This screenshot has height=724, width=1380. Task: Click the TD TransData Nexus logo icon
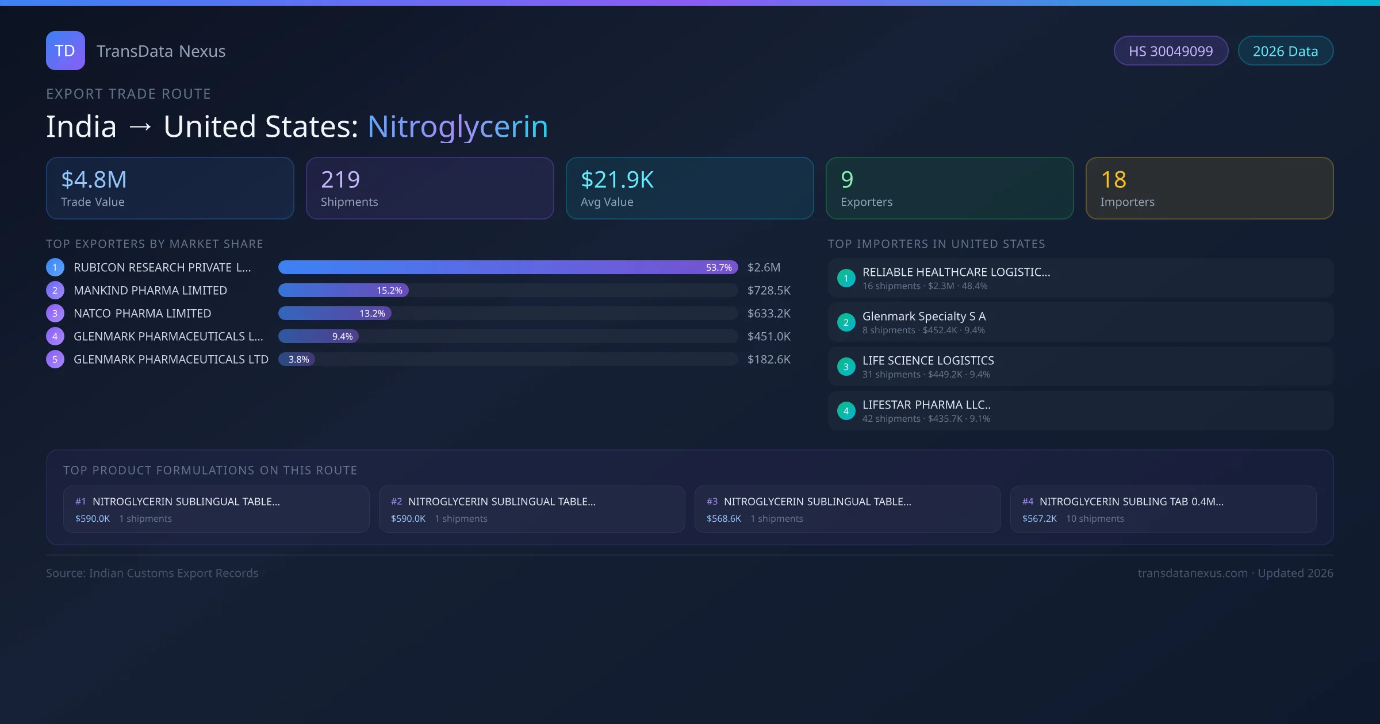65,51
